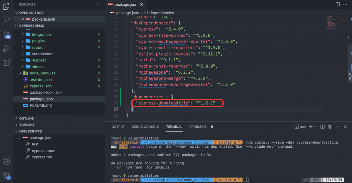The height and width of the screenshot is (183, 352).
Task: Maximize the terminal panel size
Action: click(338, 126)
